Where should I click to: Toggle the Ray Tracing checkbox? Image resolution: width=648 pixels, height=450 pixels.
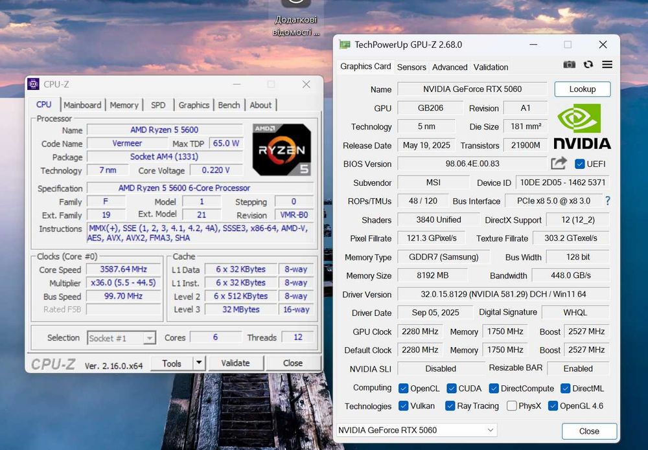(450, 406)
